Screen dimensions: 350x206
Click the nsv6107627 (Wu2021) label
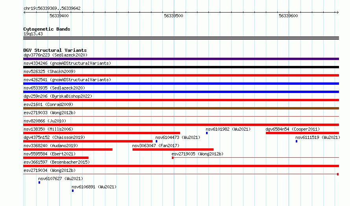pos(61,179)
